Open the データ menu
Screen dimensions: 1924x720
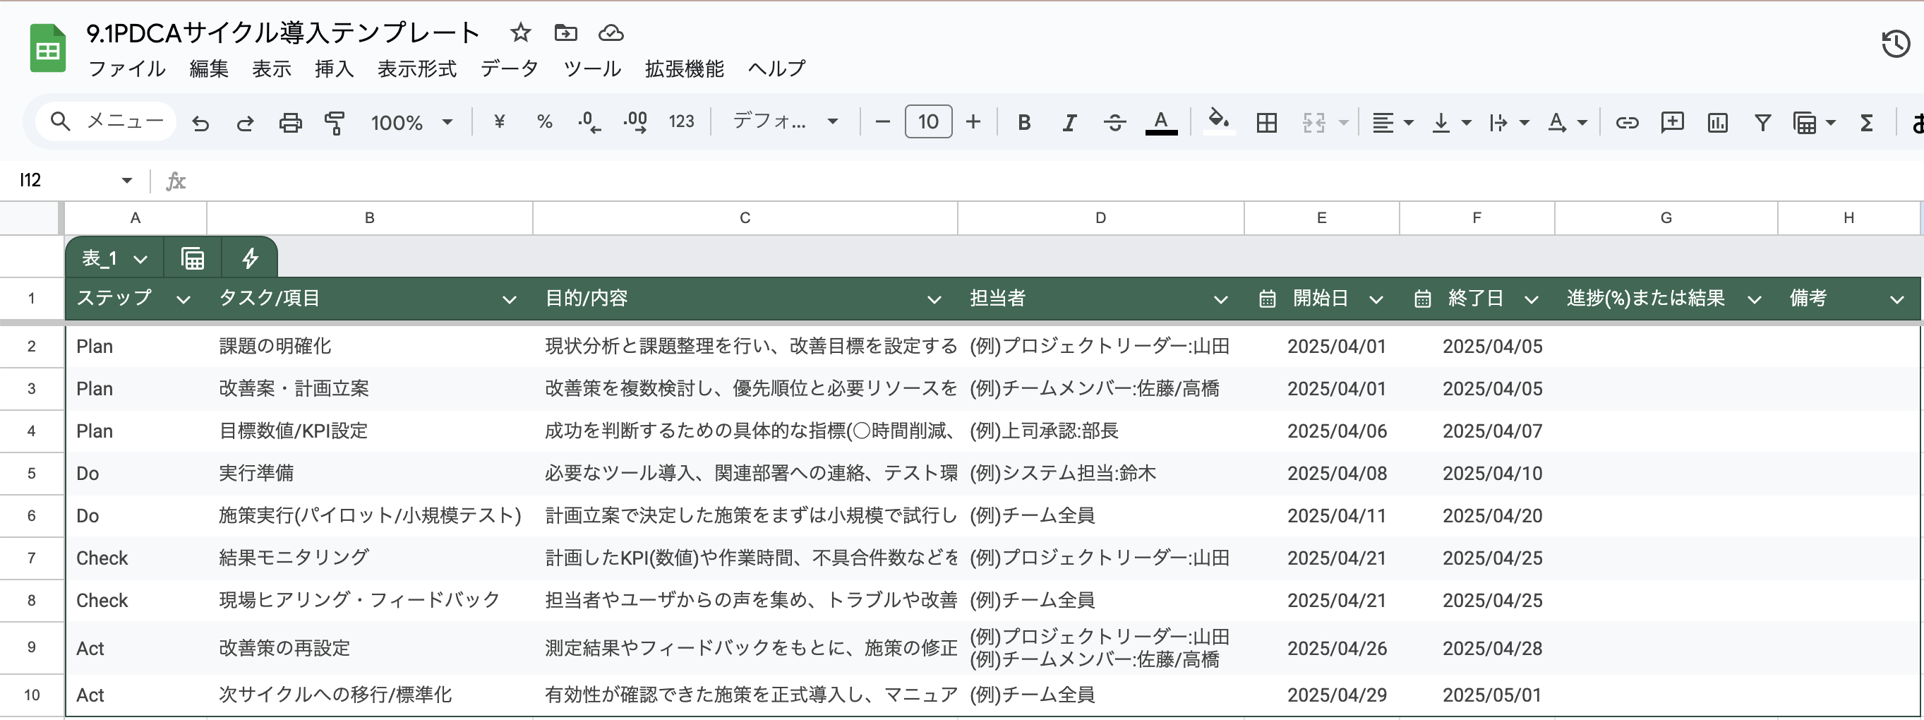click(511, 68)
